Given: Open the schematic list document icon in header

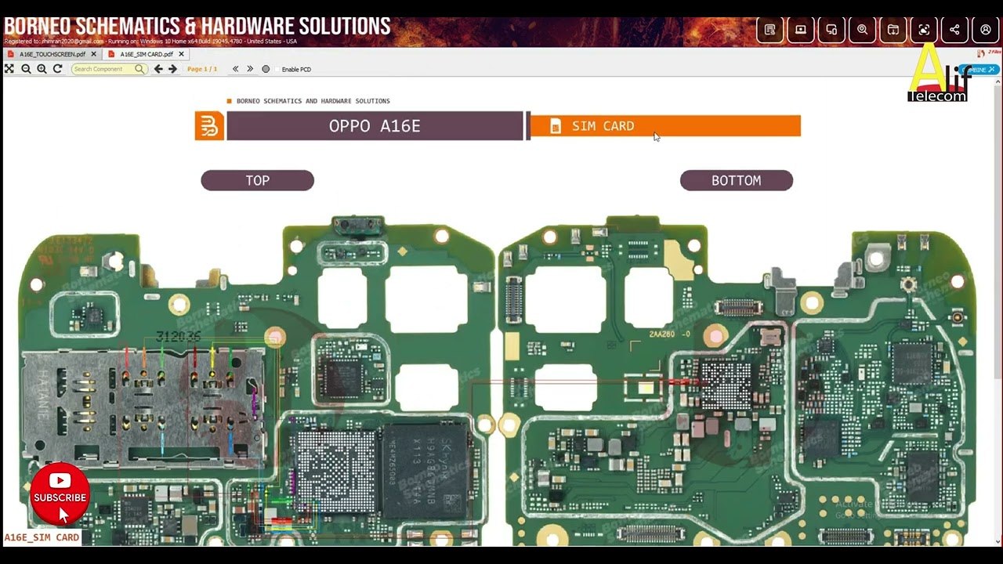Looking at the screenshot, I should (769, 30).
